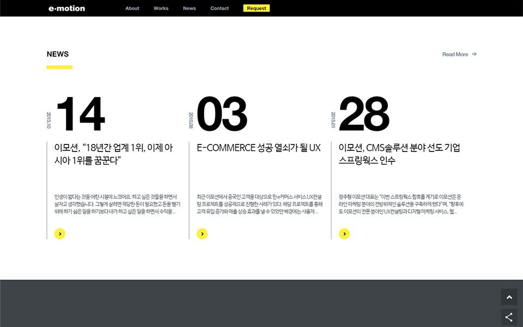This screenshot has height=327, width=523.
Task: Open the "E-COMMERCE 성공 열쇠가 될 UX" headline
Action: pos(258,148)
